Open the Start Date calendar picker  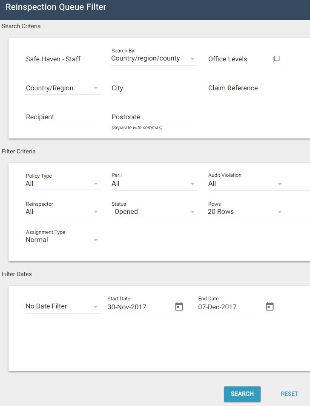[179, 306]
